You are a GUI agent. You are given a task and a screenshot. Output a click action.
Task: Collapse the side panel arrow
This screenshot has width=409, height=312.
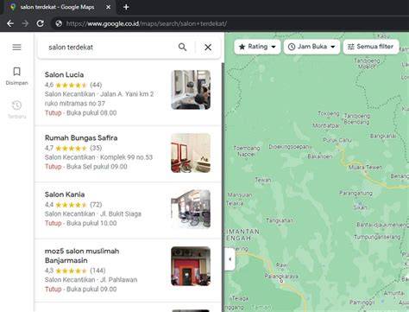pos(230,259)
